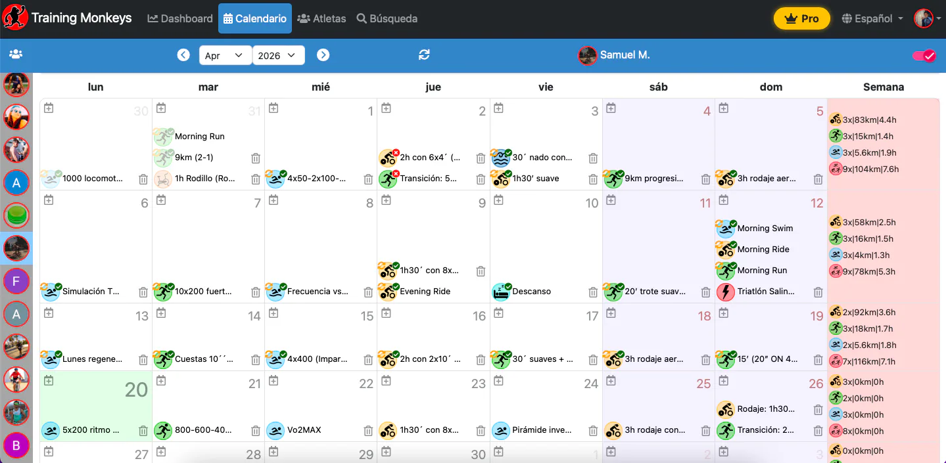Image resolution: width=946 pixels, height=463 pixels.
Task: Go to next month arrow
Action: 323,55
